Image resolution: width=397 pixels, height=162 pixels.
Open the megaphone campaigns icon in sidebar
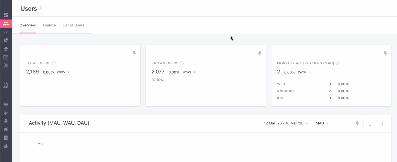point(6,129)
